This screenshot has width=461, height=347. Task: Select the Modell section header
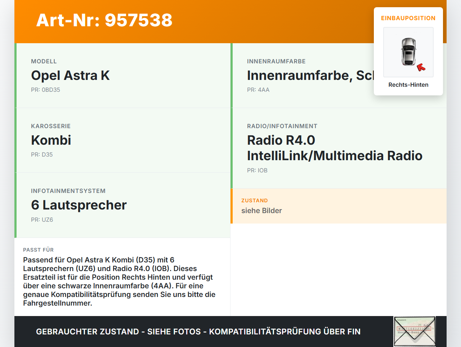click(x=44, y=61)
